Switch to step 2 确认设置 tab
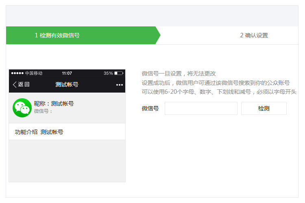Image resolution: width=305 pixels, height=203 pixels. tap(254, 35)
